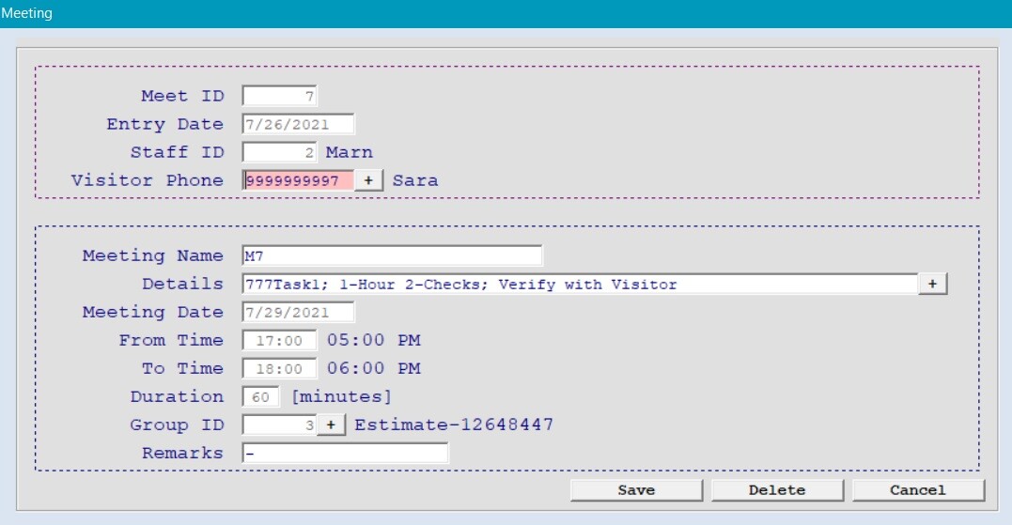
Task: Click the To Time input 18:00
Action: pyautogui.click(x=279, y=369)
